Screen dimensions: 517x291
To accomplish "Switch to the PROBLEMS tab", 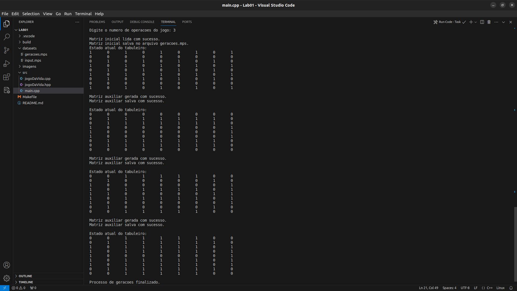I will pyautogui.click(x=97, y=22).
